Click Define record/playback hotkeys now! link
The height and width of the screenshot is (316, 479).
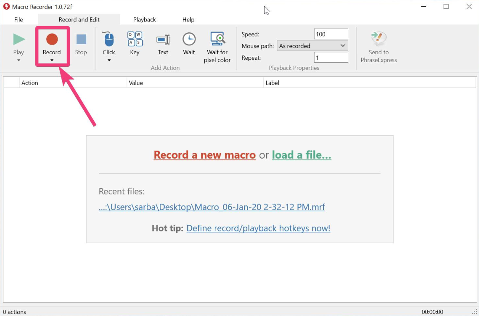click(x=259, y=228)
